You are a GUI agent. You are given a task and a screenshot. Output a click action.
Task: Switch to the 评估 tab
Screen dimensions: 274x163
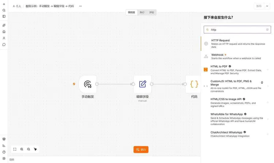coord(152,12)
